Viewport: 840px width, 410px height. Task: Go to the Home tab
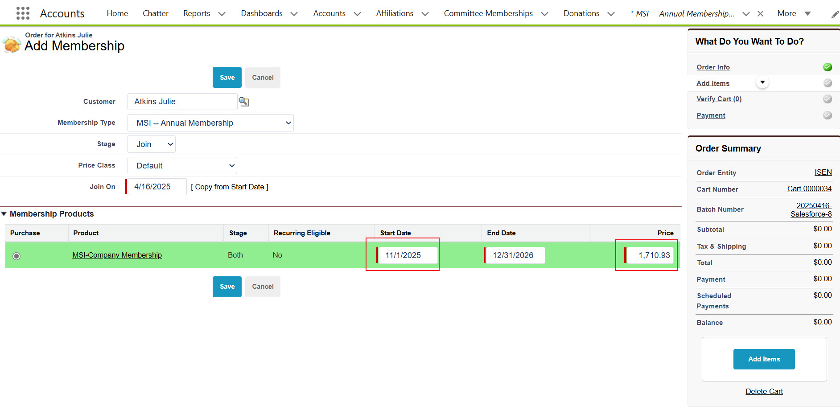117,13
